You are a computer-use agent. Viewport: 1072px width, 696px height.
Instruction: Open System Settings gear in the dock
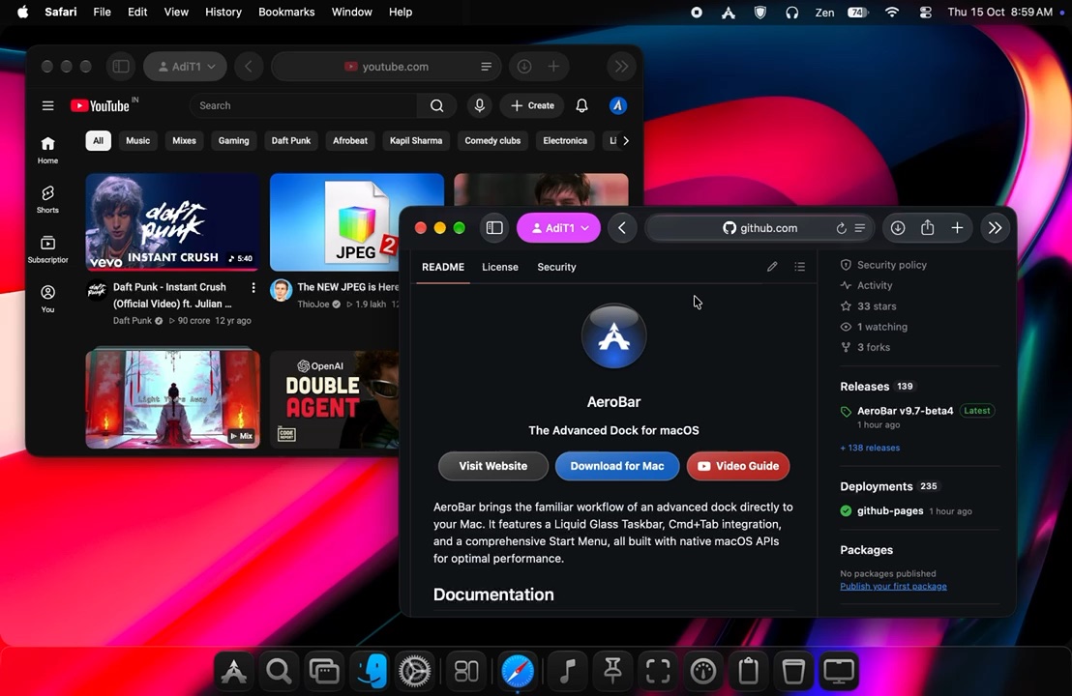pos(415,672)
